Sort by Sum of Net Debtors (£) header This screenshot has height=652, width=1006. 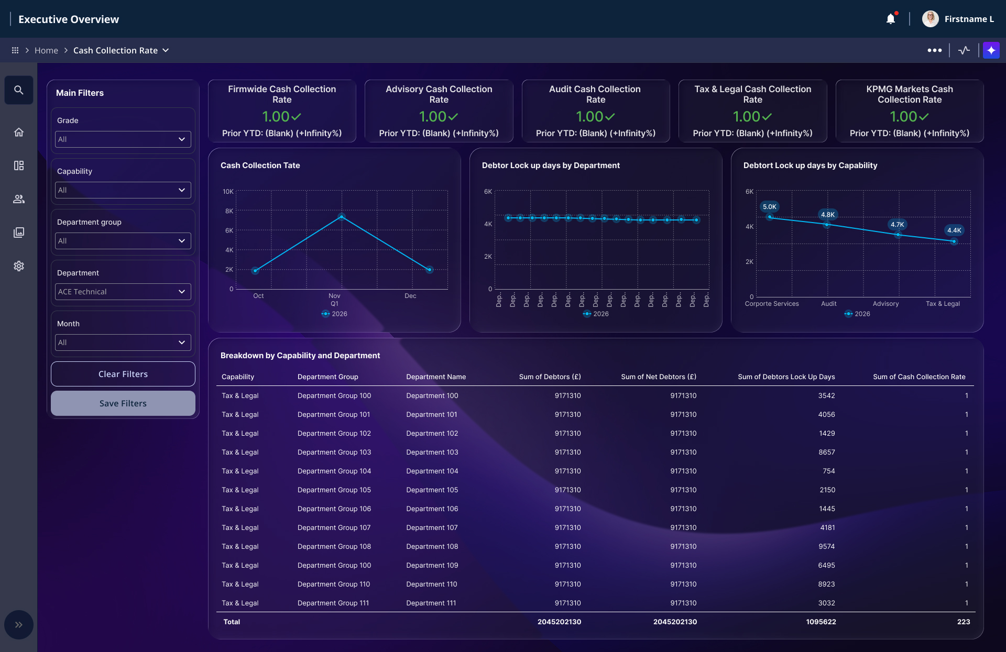(x=659, y=377)
